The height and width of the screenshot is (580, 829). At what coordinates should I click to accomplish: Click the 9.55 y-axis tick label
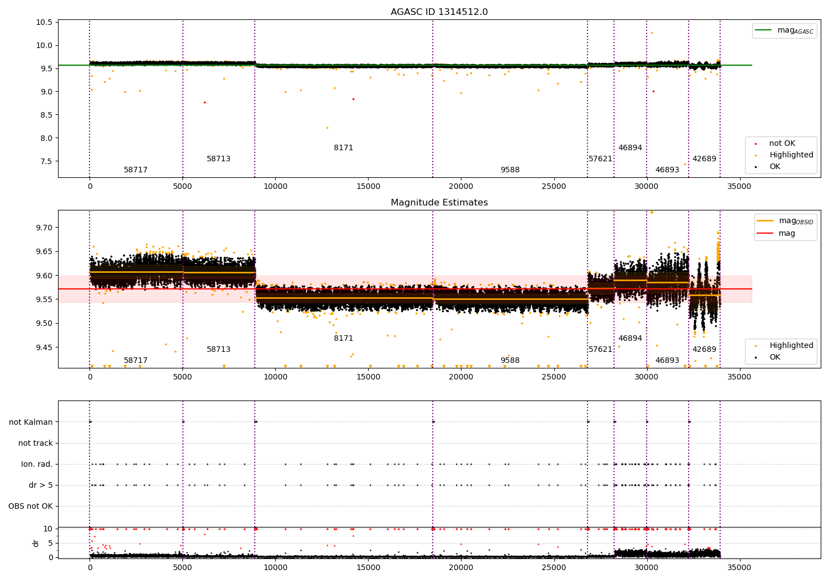[44, 299]
